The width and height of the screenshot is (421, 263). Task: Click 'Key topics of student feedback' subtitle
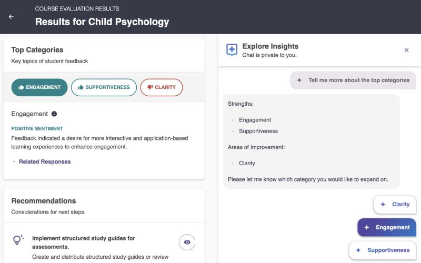(x=49, y=61)
